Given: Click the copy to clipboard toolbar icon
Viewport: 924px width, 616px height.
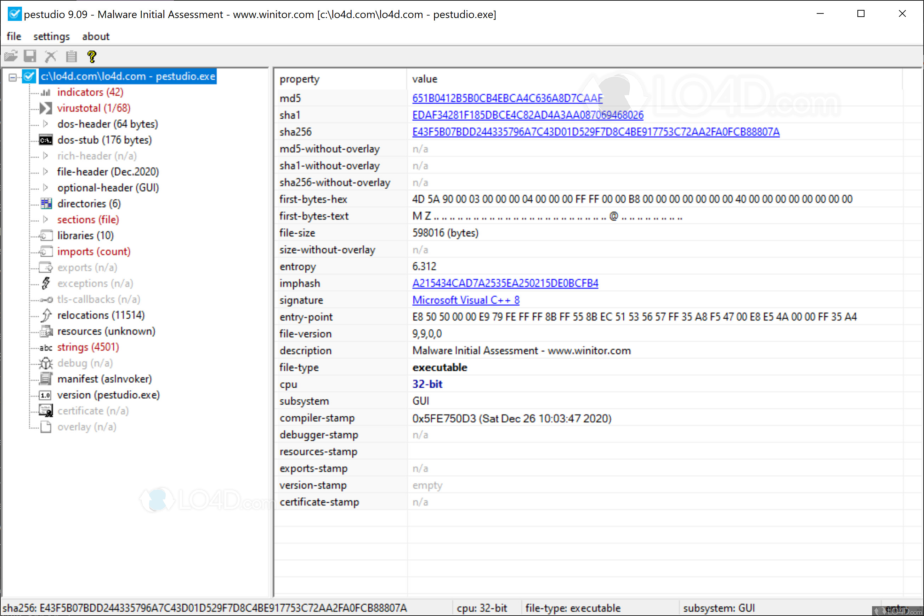Looking at the screenshot, I should pyautogui.click(x=71, y=56).
